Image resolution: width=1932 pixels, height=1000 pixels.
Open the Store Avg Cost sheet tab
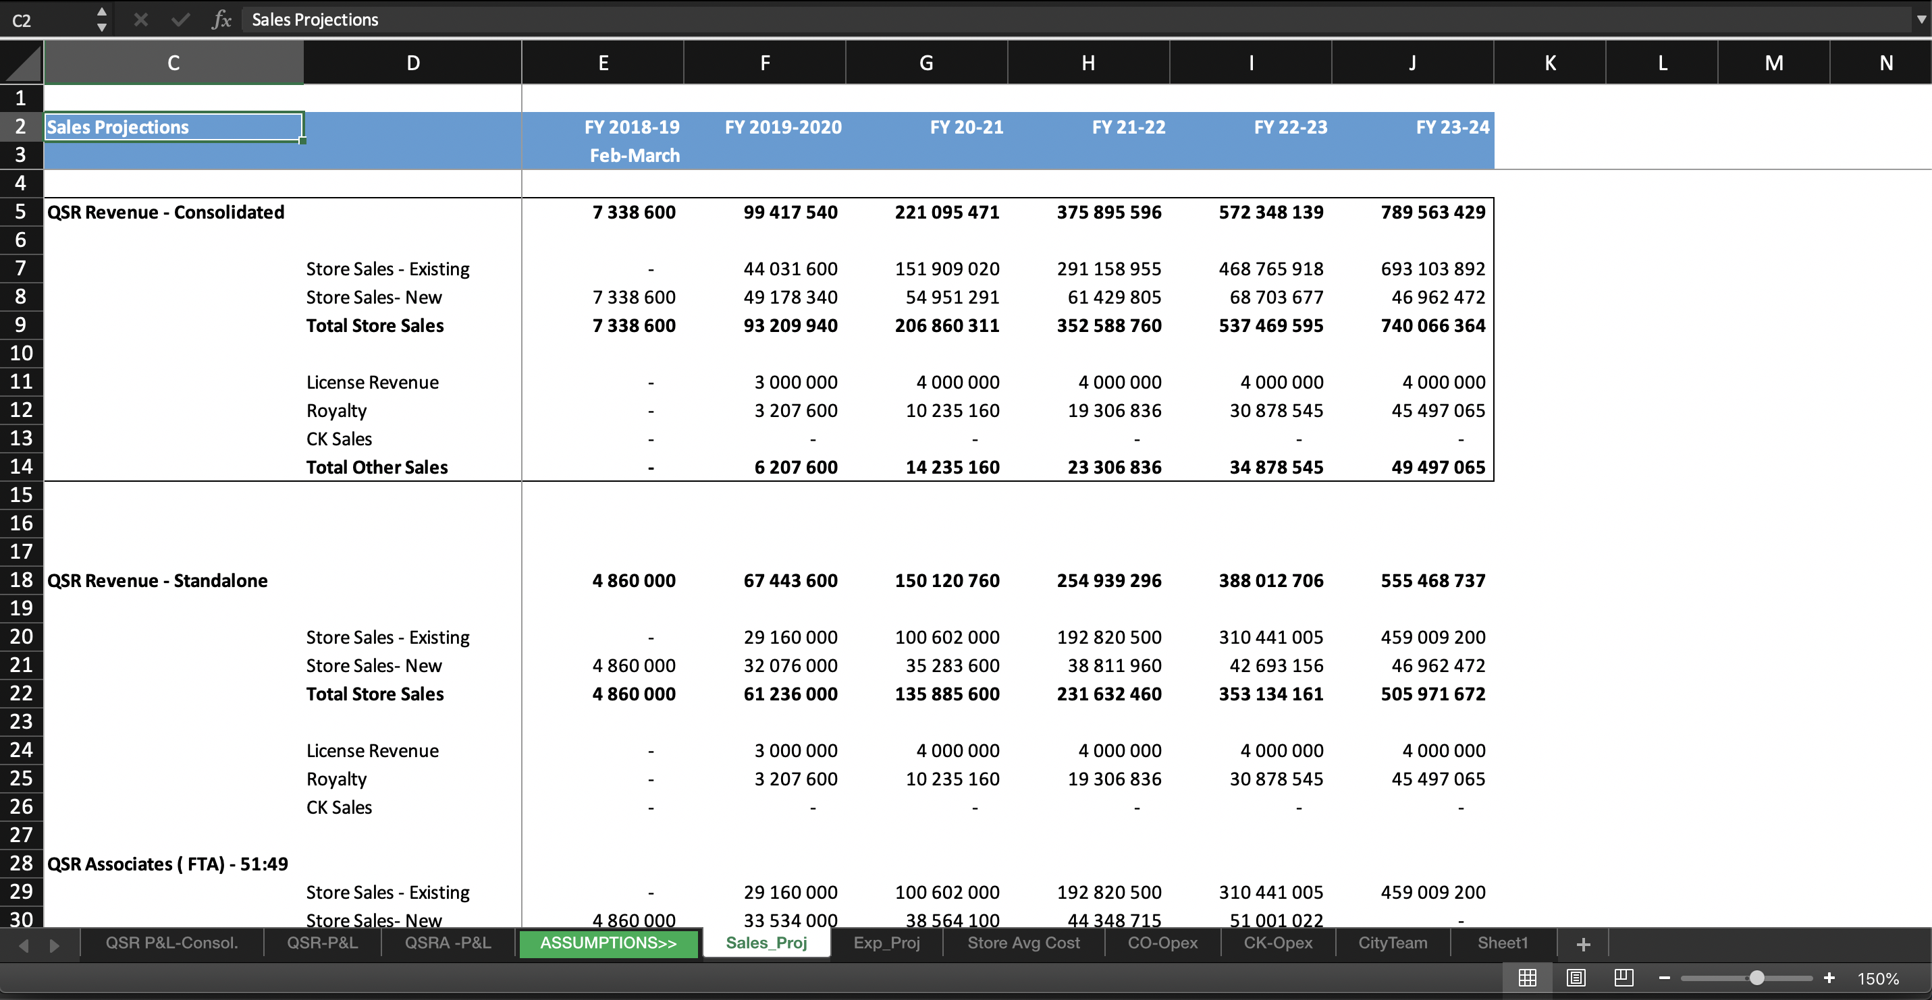(1024, 944)
